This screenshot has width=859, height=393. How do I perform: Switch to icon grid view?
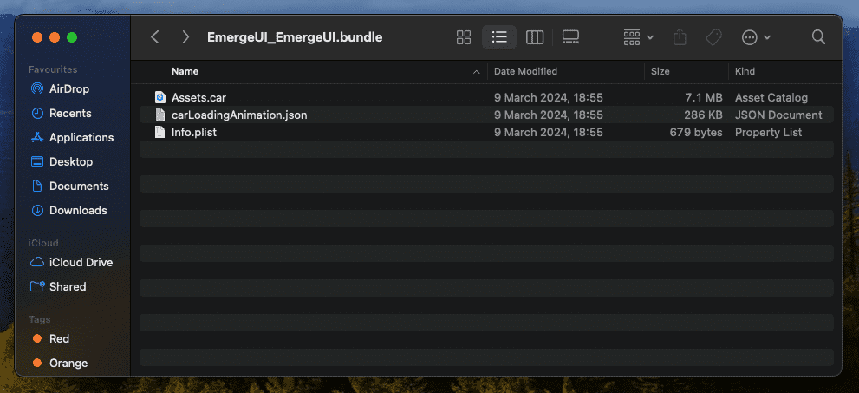(464, 37)
